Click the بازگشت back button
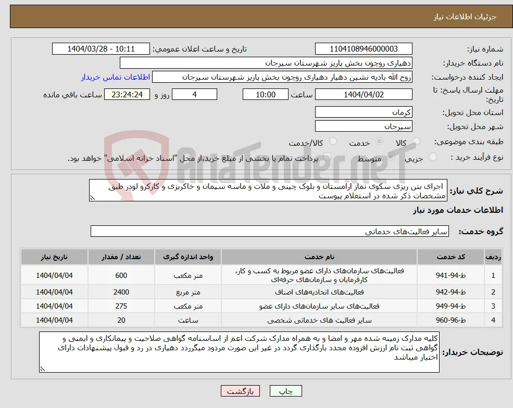This screenshot has height=408, width=513. 240,391
